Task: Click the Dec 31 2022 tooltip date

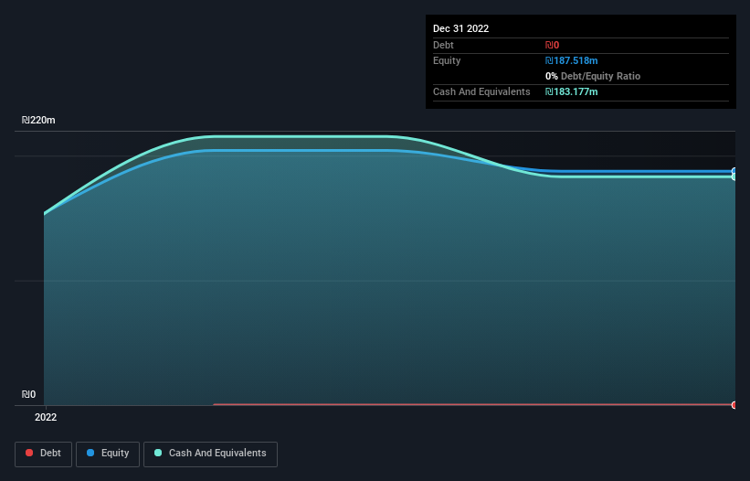Action: click(460, 28)
